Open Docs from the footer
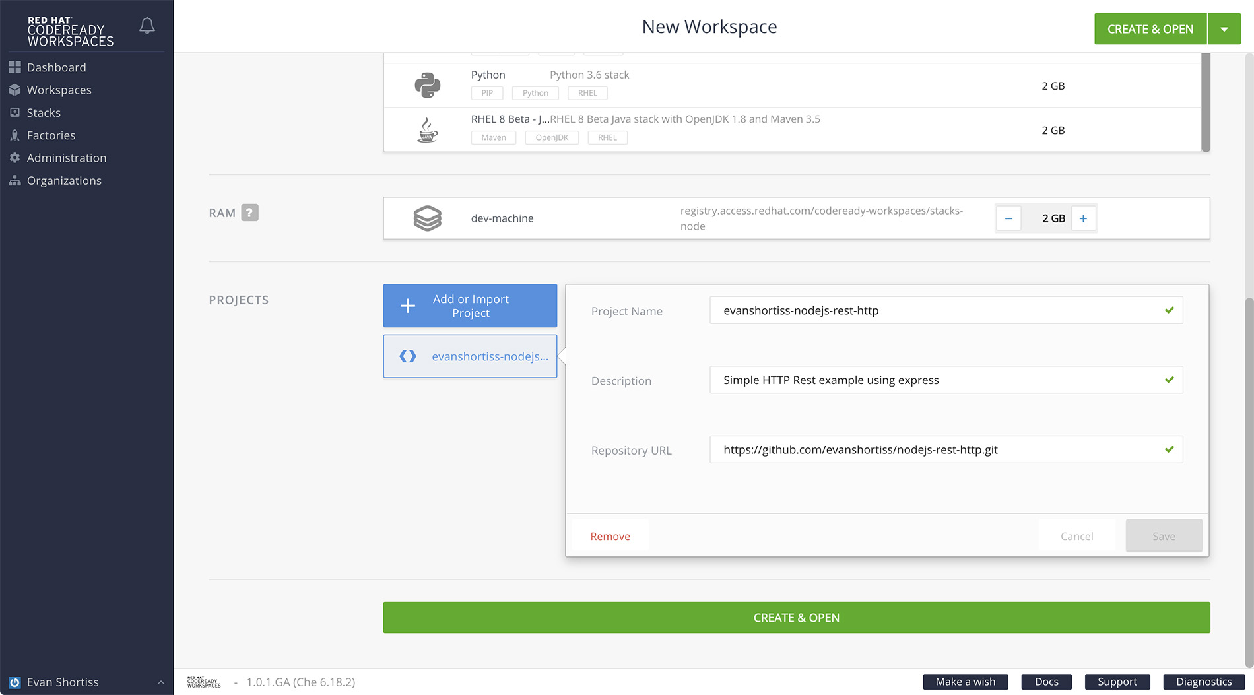The image size is (1254, 695). click(x=1046, y=682)
